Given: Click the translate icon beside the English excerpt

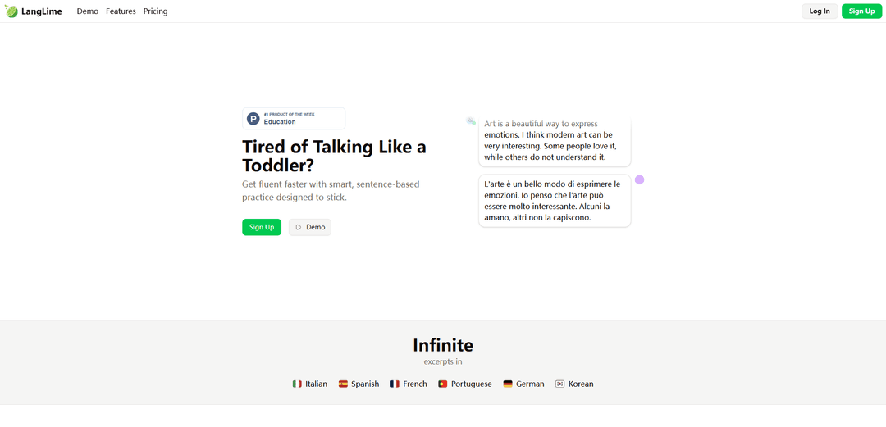Looking at the screenshot, I should (471, 121).
